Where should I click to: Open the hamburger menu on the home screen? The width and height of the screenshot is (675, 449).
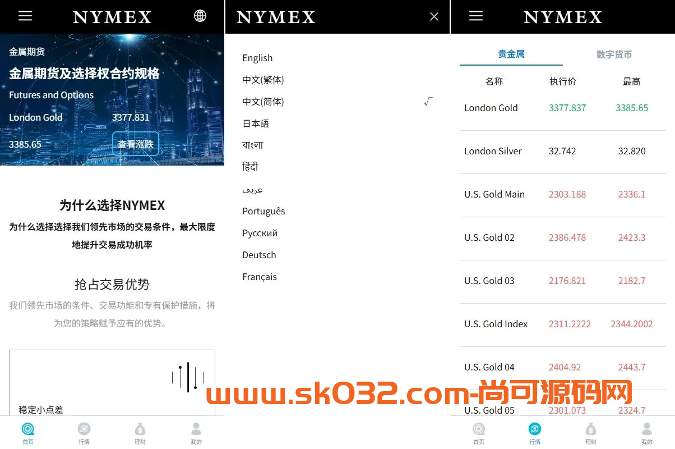point(25,15)
